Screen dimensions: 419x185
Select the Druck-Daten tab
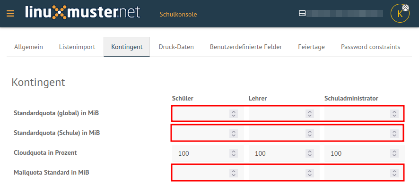(x=176, y=47)
